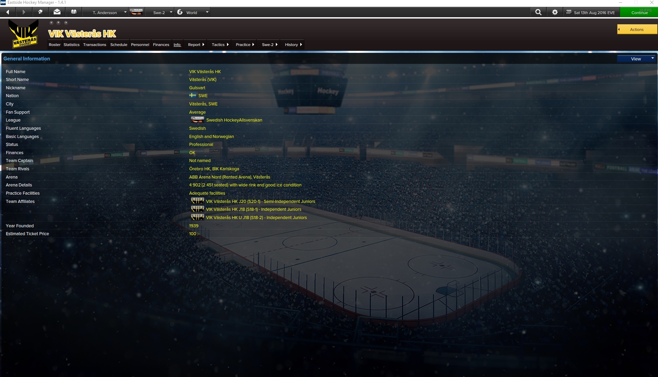This screenshot has width=658, height=377.
Task: Click the VIK Västerås club logo
Action: (x=23, y=34)
